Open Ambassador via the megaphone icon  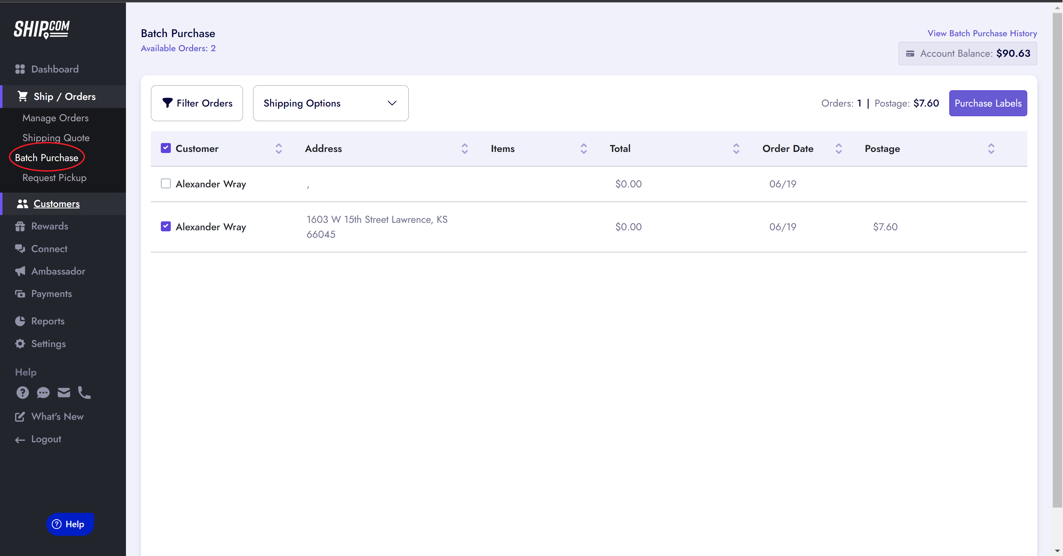tap(20, 271)
